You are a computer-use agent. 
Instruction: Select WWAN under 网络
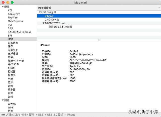click(x=12, y=104)
